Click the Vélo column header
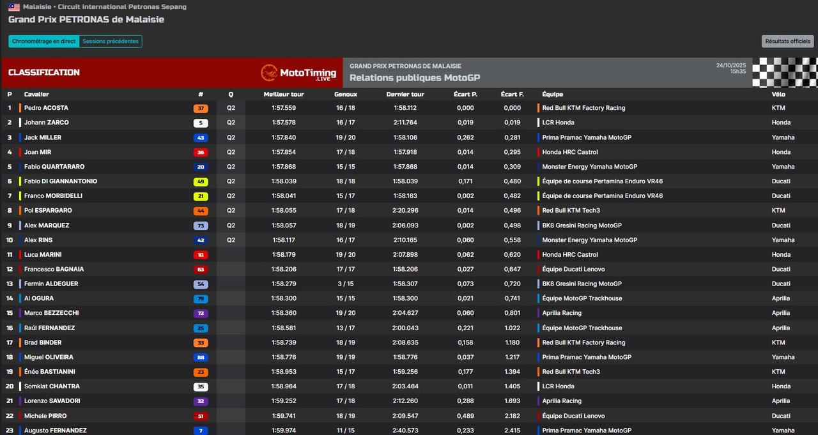This screenshot has height=435, width=818. (778, 95)
